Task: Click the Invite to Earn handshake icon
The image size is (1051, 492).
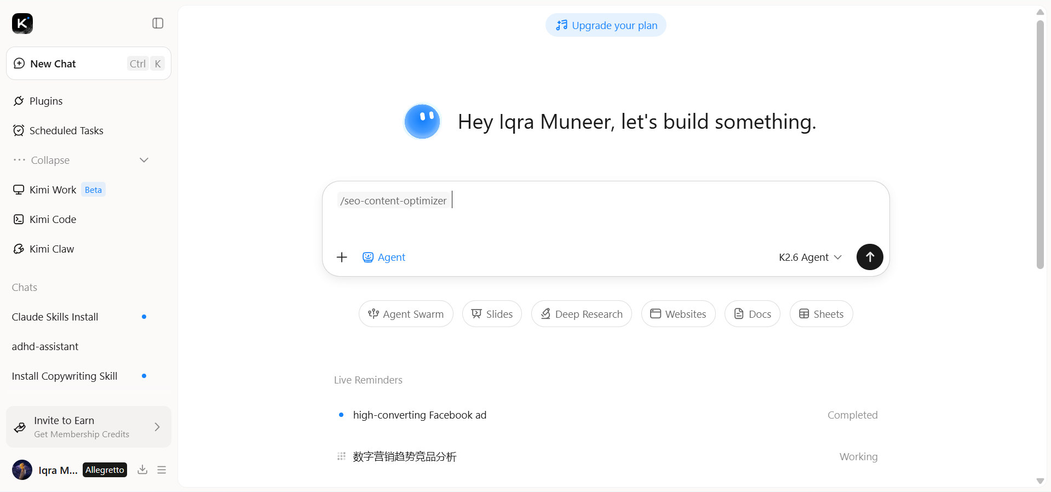Action: click(20, 427)
